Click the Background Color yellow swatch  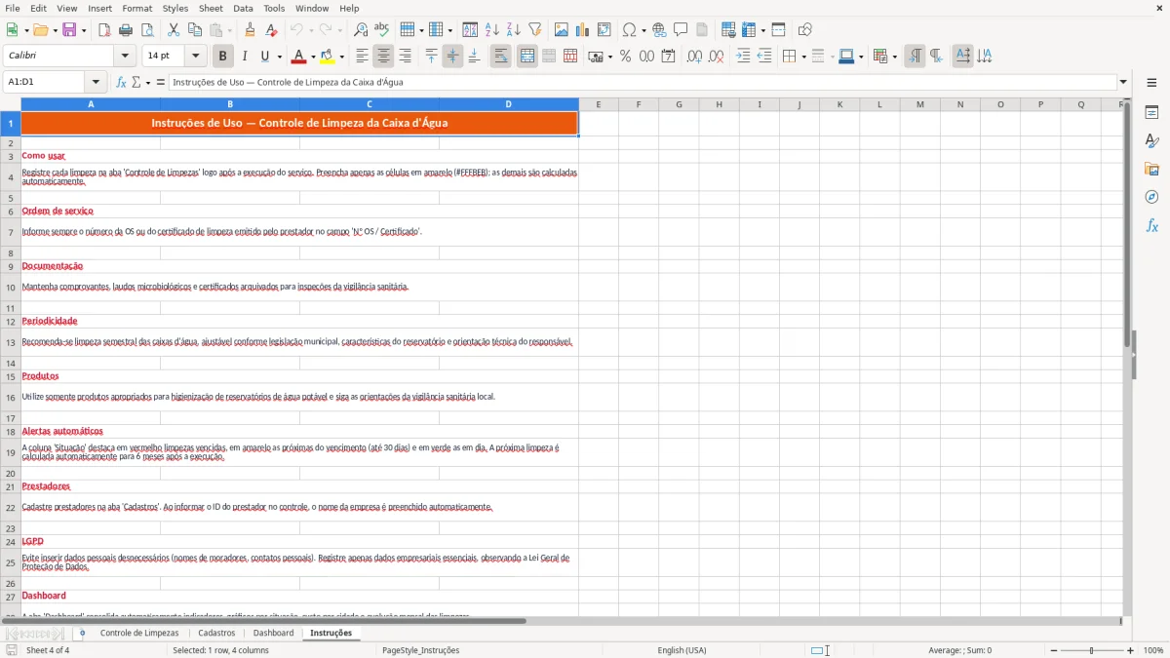328,57
